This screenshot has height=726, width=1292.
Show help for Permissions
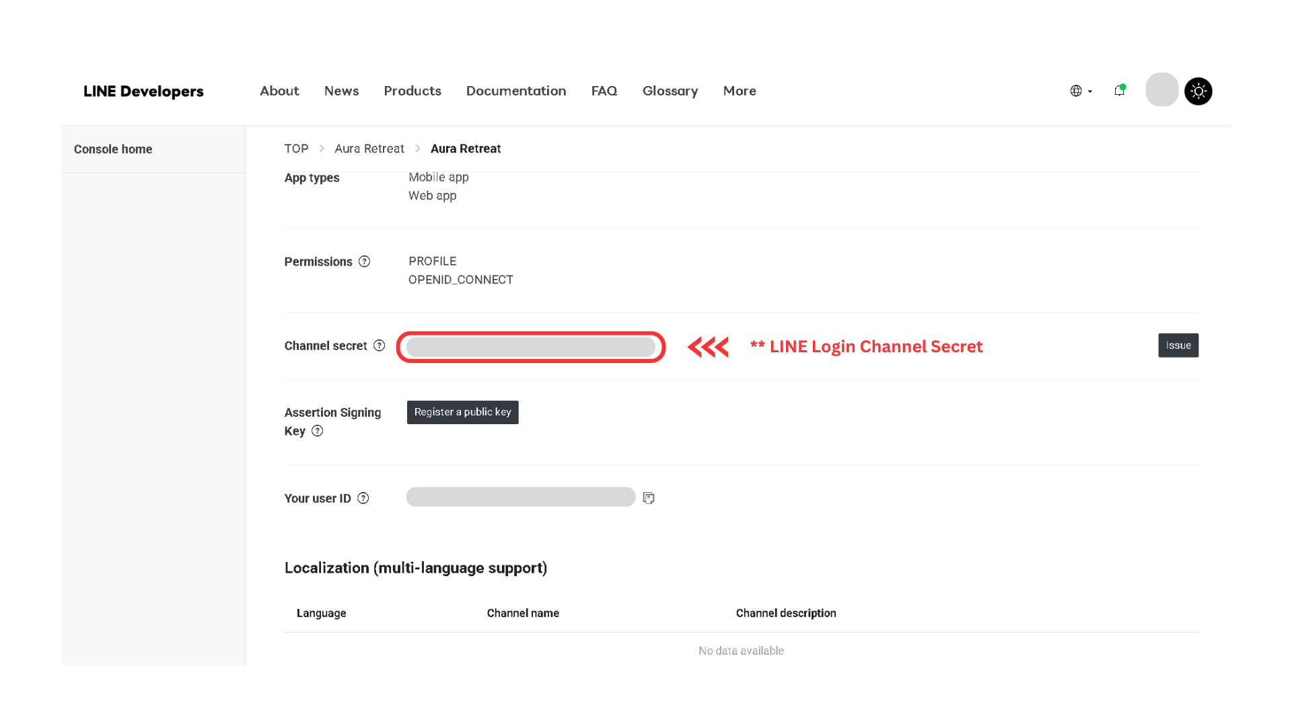[x=365, y=261]
